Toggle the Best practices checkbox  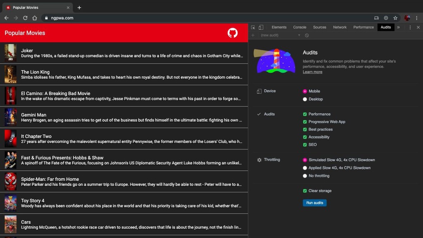[x=305, y=129]
